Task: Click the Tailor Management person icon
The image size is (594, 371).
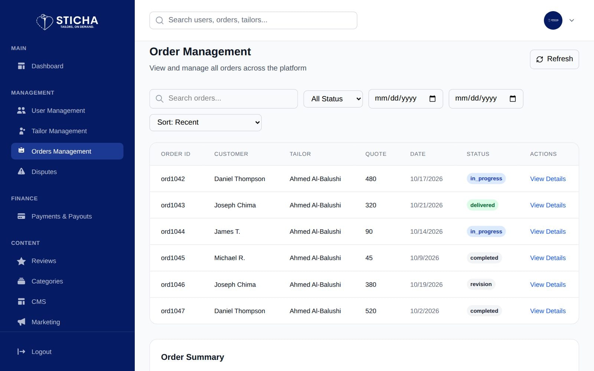Action: point(22,131)
